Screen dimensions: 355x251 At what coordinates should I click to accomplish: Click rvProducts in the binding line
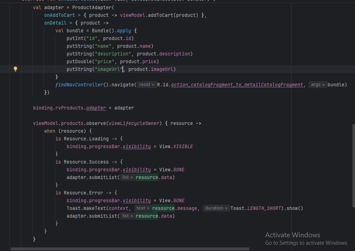[x=69, y=108]
